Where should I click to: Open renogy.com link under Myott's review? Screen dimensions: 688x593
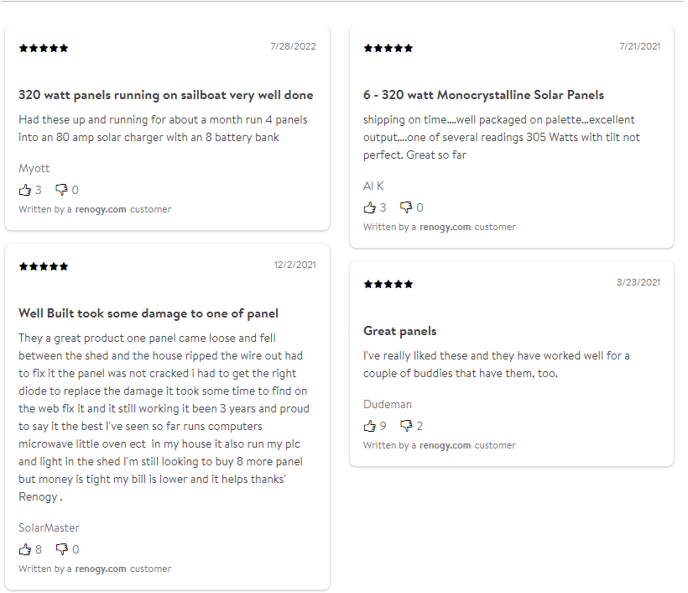tap(101, 209)
